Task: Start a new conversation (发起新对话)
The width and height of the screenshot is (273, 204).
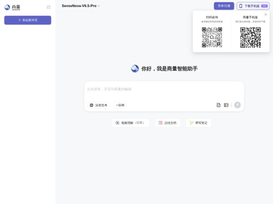Action: 28,20
